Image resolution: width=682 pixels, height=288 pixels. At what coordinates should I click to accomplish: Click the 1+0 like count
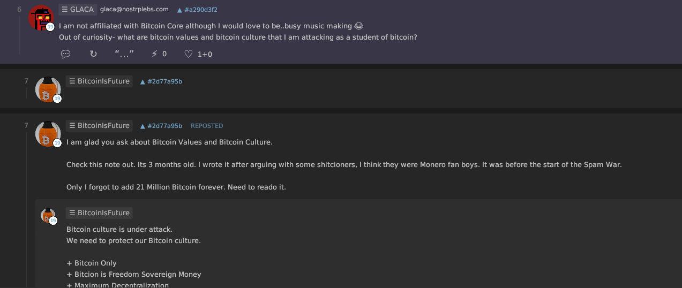tap(205, 54)
